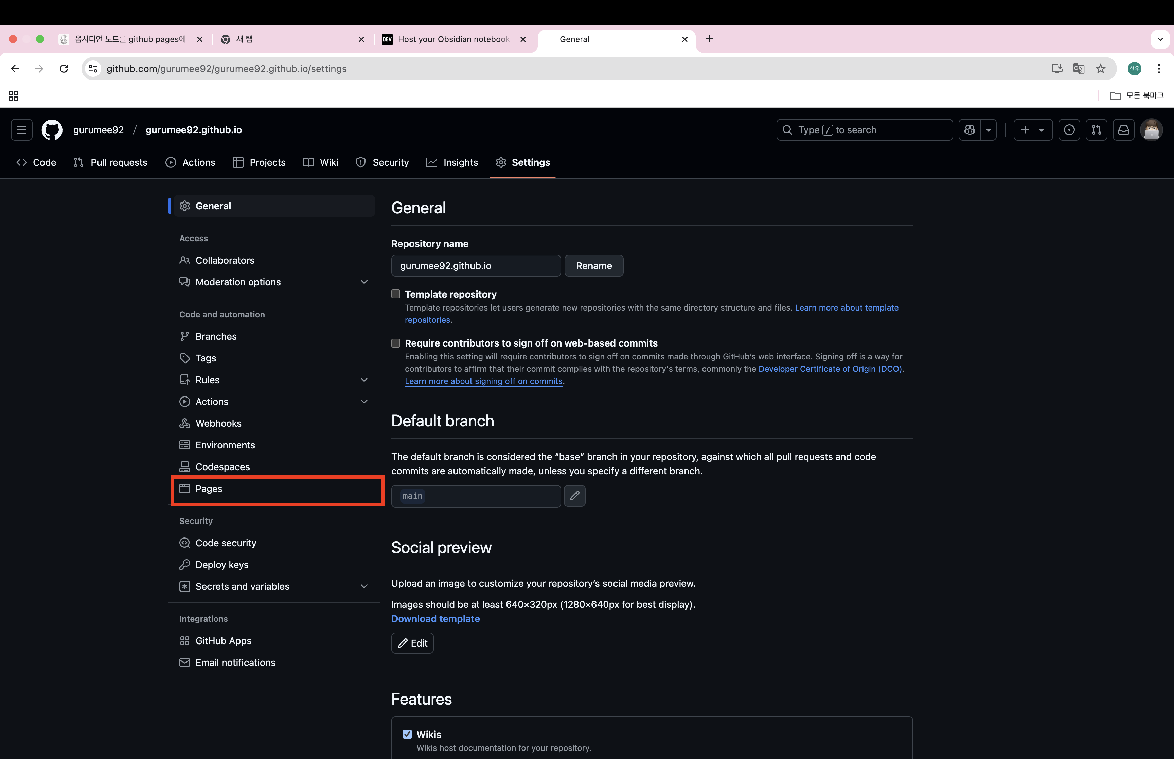Click the social preview Edit button
Screen dimensions: 1174x759
(412, 643)
